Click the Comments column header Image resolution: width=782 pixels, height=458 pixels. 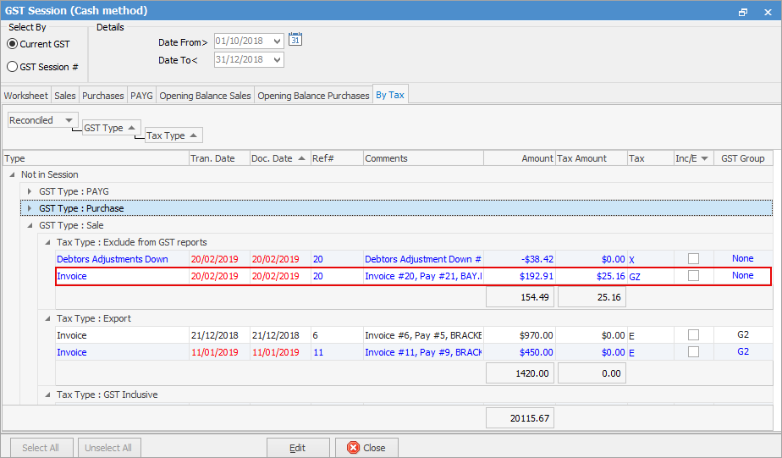pos(423,158)
